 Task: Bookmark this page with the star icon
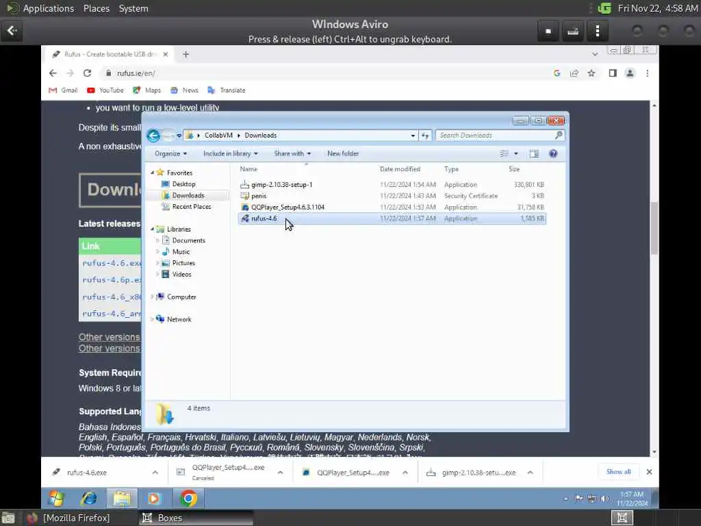(591, 73)
